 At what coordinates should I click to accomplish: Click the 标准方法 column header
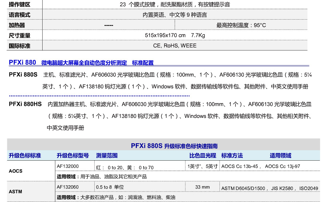(232, 156)
